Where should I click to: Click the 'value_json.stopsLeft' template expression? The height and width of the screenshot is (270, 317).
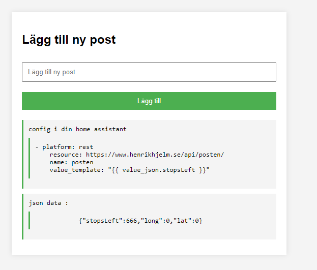point(159,170)
